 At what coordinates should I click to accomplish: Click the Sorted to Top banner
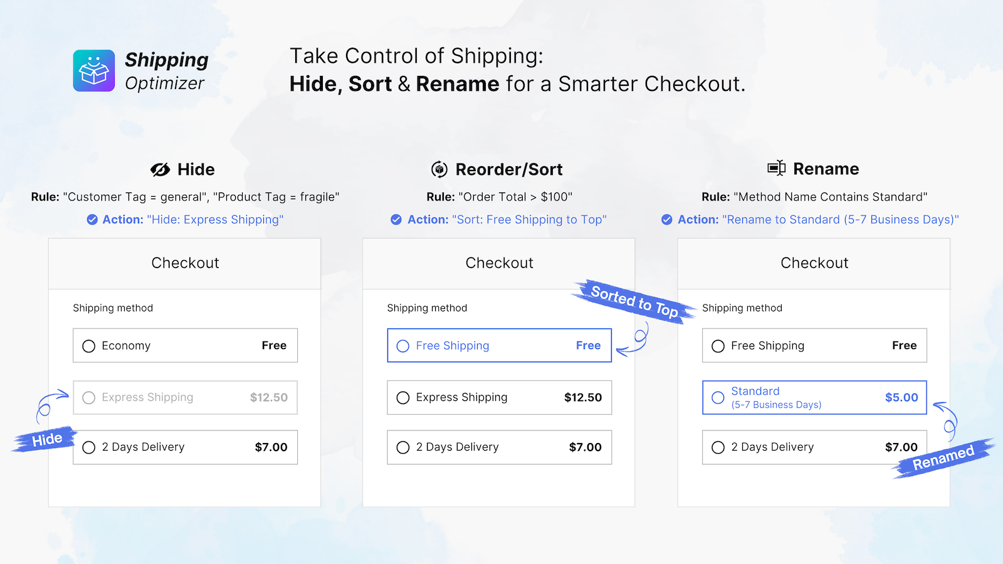pyautogui.click(x=634, y=301)
